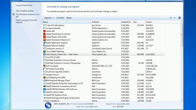196x110 pixels.
Task: Click the Repair toolbar button
Action: point(69,18)
